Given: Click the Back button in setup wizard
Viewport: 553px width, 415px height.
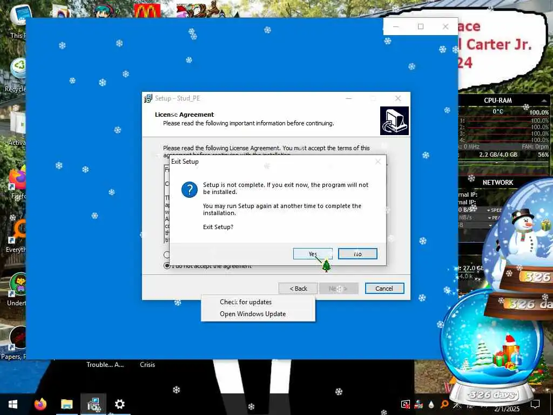Looking at the screenshot, I should pos(298,289).
